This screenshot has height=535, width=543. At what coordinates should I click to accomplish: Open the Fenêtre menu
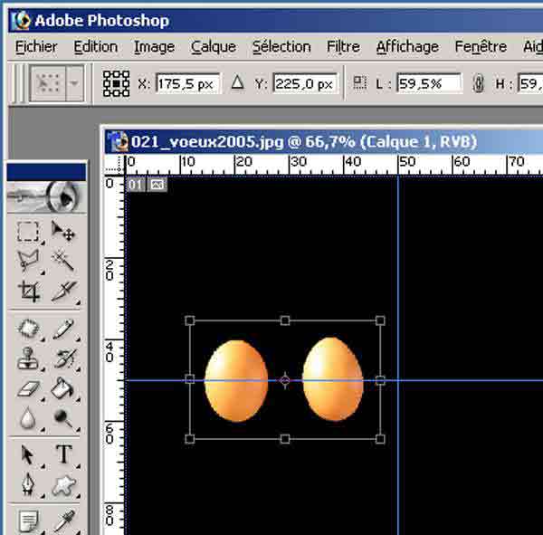[x=481, y=47]
